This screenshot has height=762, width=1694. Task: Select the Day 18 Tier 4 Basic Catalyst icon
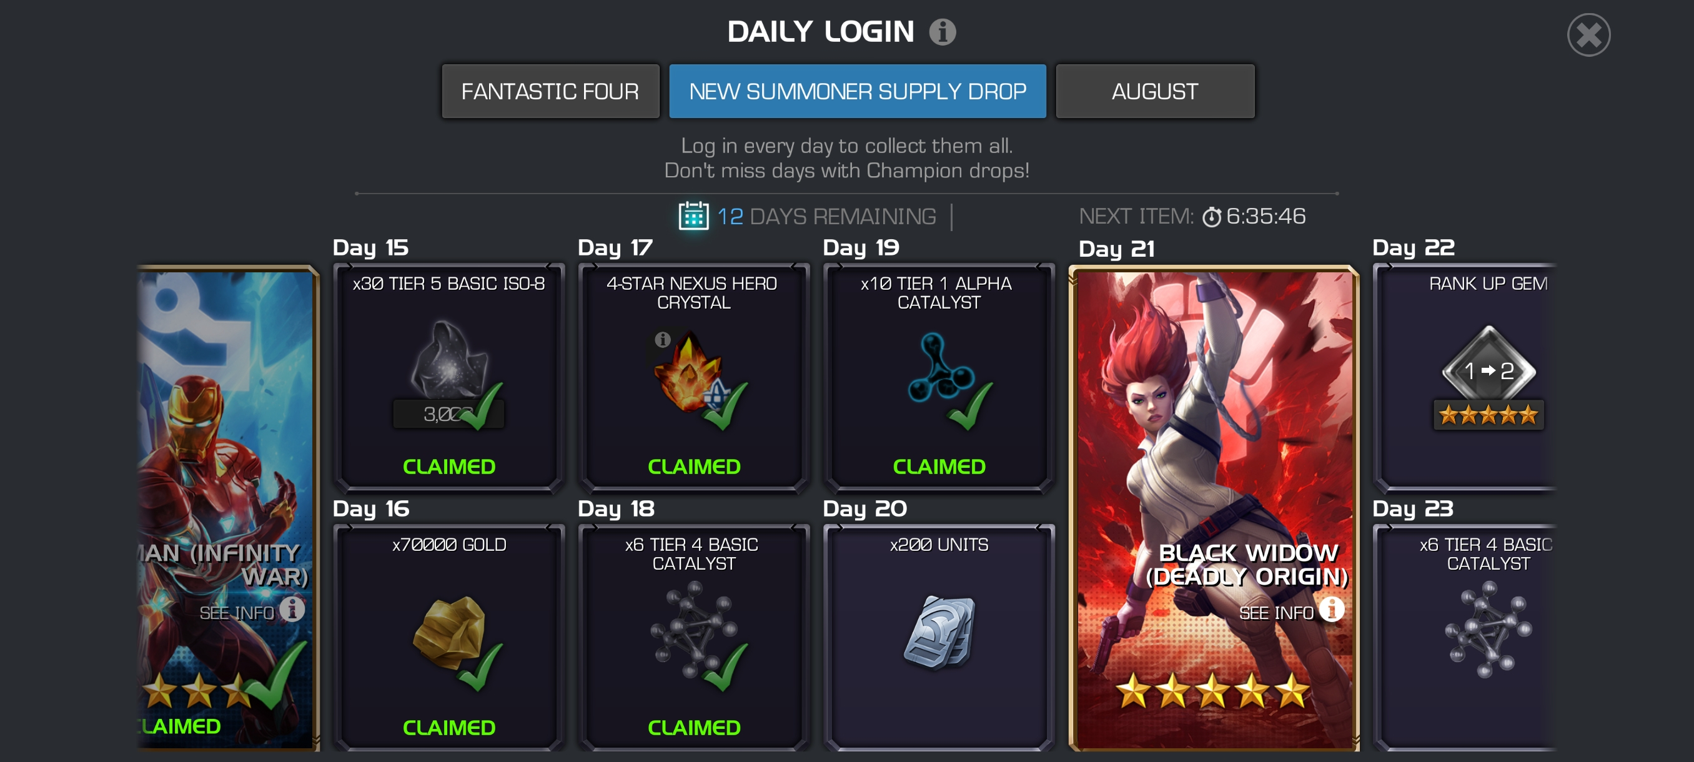pos(694,632)
